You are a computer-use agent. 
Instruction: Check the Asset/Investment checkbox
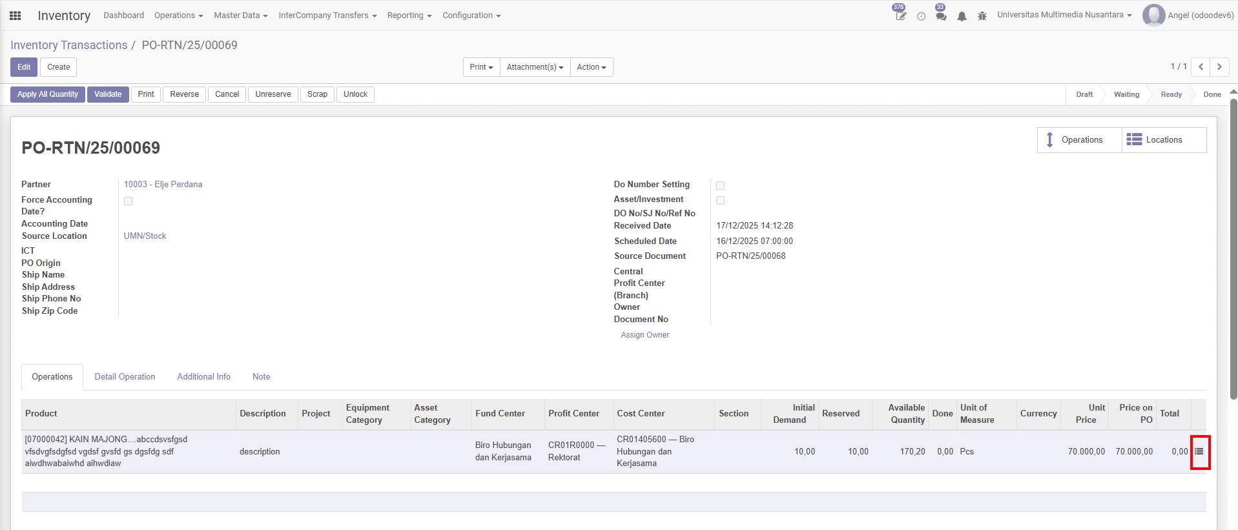[x=721, y=201]
